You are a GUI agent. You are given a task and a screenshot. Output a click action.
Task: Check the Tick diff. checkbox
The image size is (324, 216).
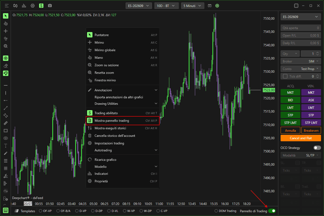click(285, 76)
